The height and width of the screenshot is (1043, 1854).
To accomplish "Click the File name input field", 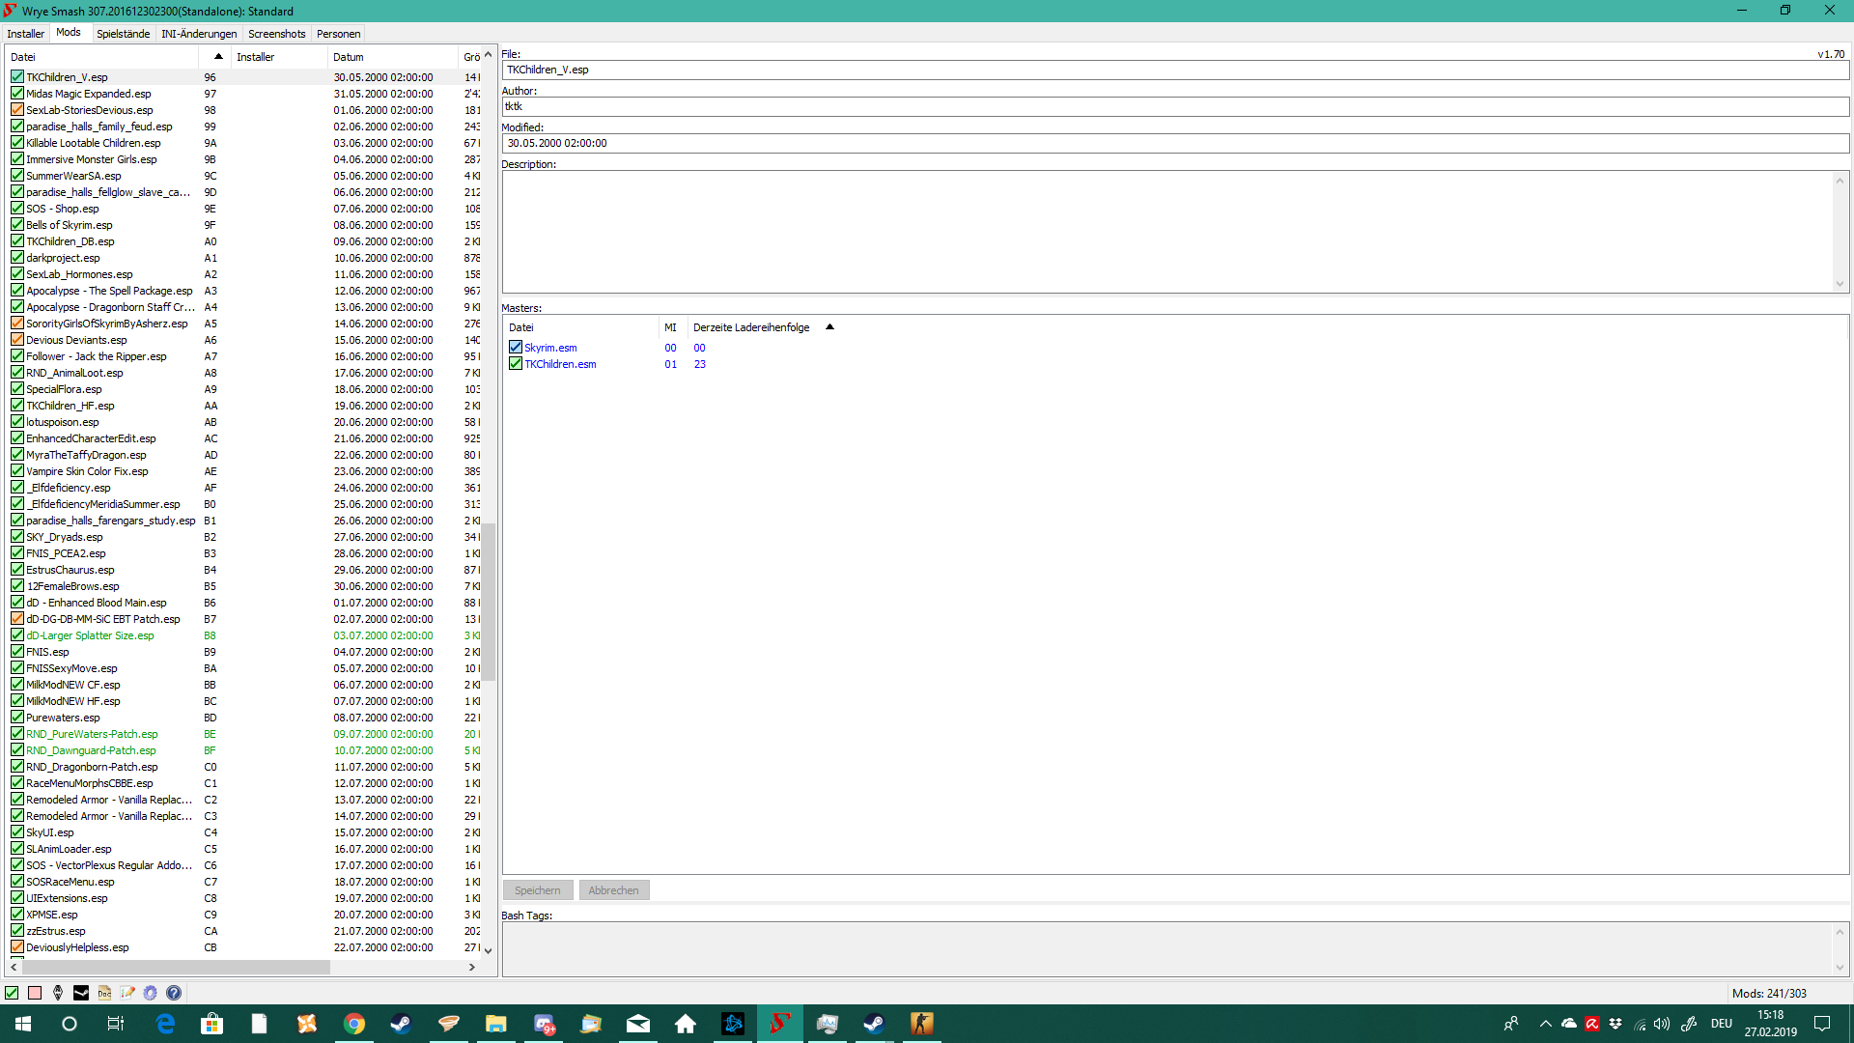I will pyautogui.click(x=1175, y=70).
